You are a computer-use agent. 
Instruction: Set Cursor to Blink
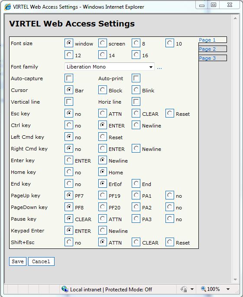136,90
